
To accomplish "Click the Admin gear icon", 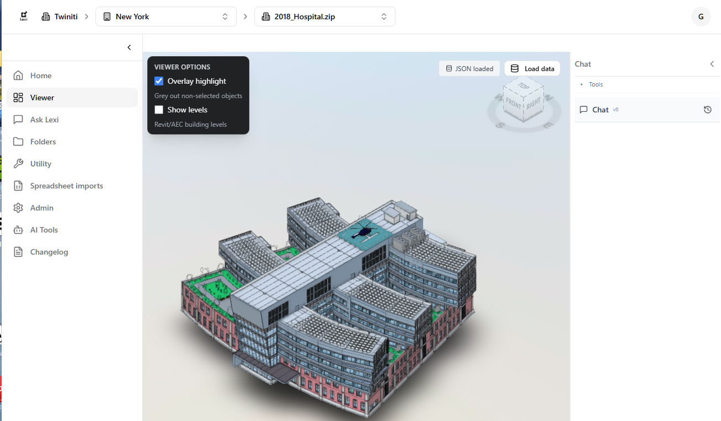I will pyautogui.click(x=18, y=208).
